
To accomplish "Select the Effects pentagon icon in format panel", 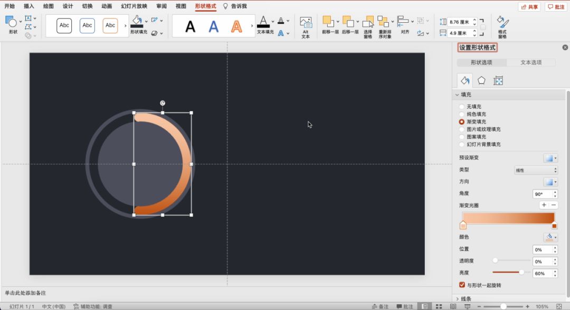I will coord(481,81).
